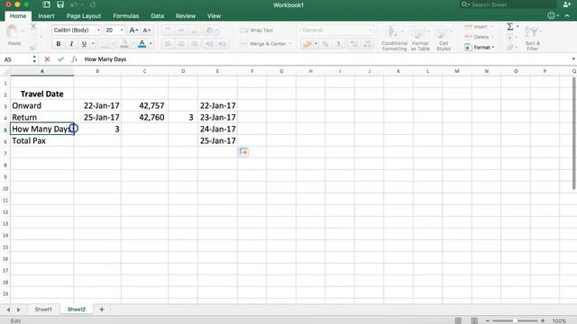This screenshot has height=324, width=577.
Task: Click the zoom slider handle
Action: point(515,320)
